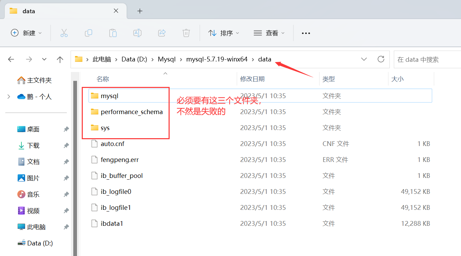Click the Share icon in toolbar
461x256 pixels.
pos(162,33)
